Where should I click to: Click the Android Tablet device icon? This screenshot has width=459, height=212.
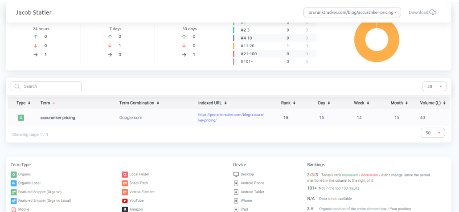[236, 192]
